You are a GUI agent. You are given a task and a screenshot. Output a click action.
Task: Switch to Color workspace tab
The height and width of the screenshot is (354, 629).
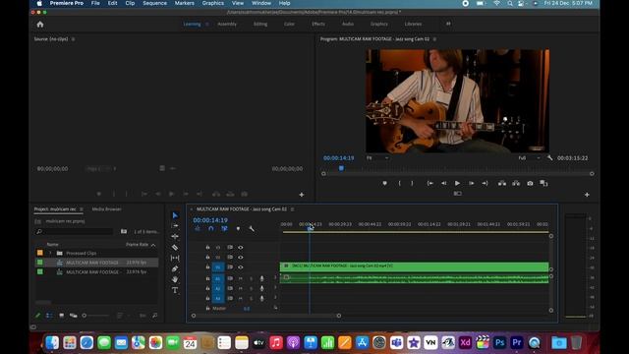(289, 24)
